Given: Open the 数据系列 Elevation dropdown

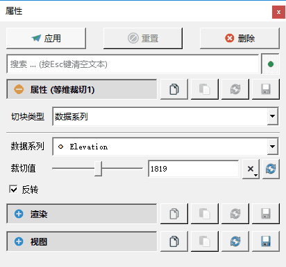Looking at the screenshot, I should tap(273, 147).
